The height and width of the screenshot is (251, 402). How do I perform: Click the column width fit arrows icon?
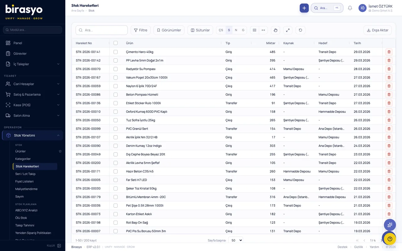[x=263, y=30]
